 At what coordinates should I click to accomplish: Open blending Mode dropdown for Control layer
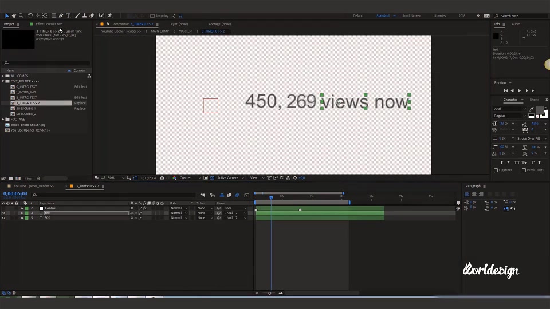click(179, 208)
